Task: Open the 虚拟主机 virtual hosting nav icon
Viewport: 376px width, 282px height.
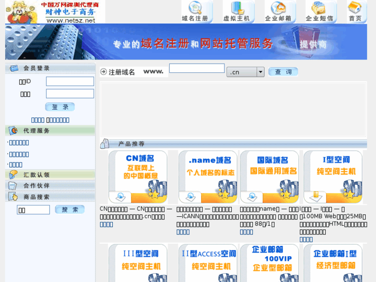Action: 238,11
